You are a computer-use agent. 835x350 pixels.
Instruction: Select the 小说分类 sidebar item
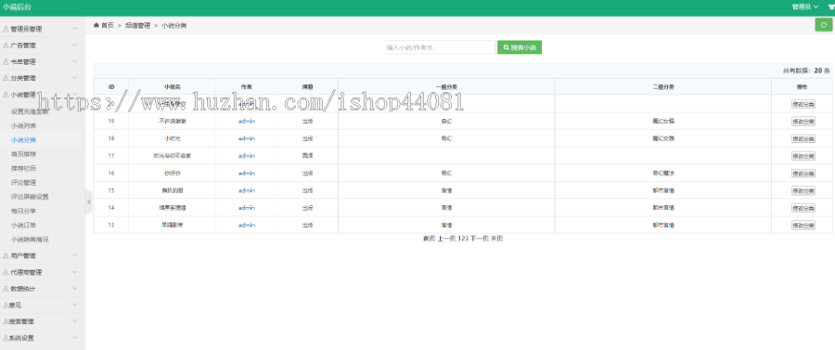[x=23, y=140]
